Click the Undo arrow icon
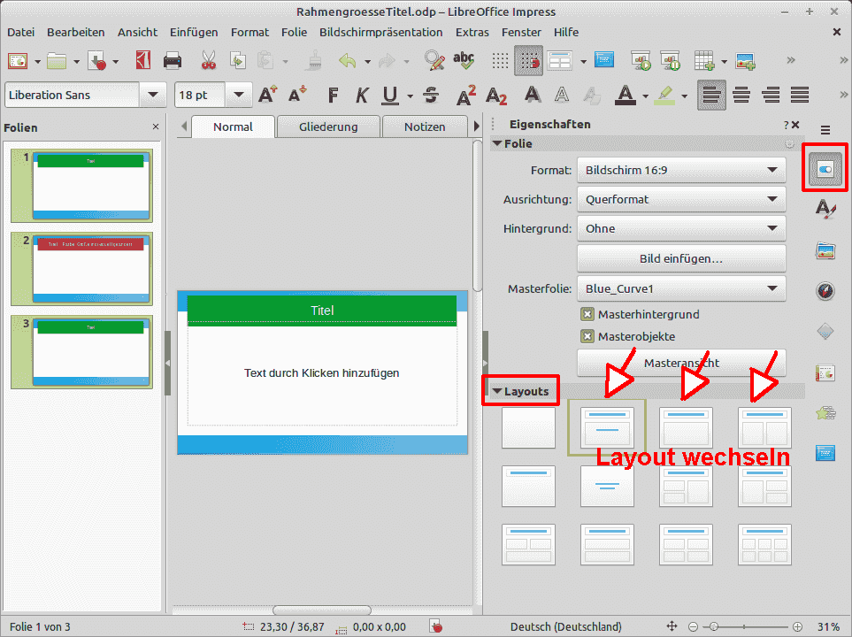852x637 pixels. tap(348, 61)
